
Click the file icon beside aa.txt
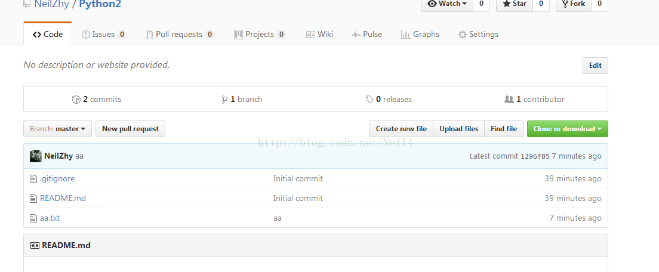coord(33,218)
